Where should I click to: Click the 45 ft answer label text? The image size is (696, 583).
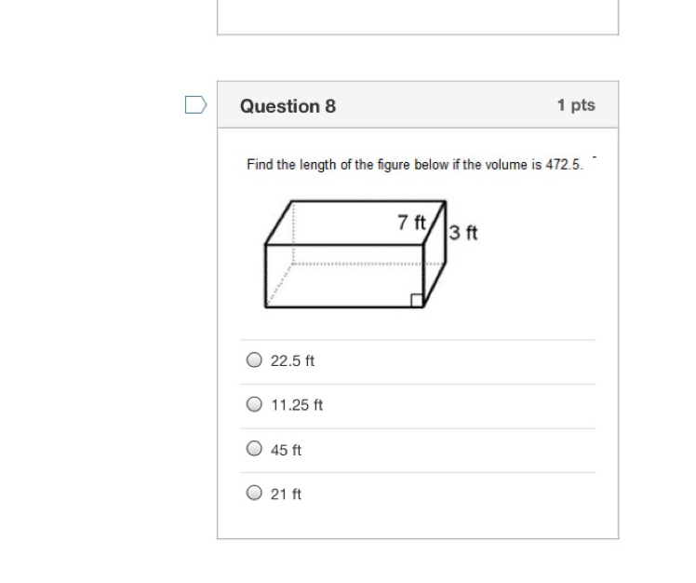click(286, 450)
